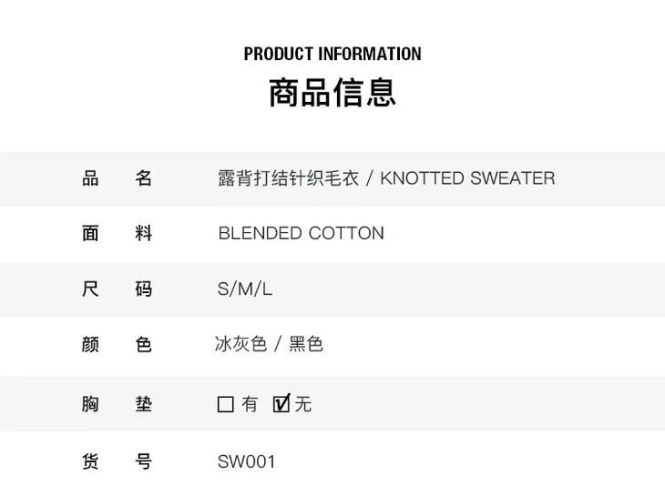Pick the 冰灰色 color option

[240, 344]
